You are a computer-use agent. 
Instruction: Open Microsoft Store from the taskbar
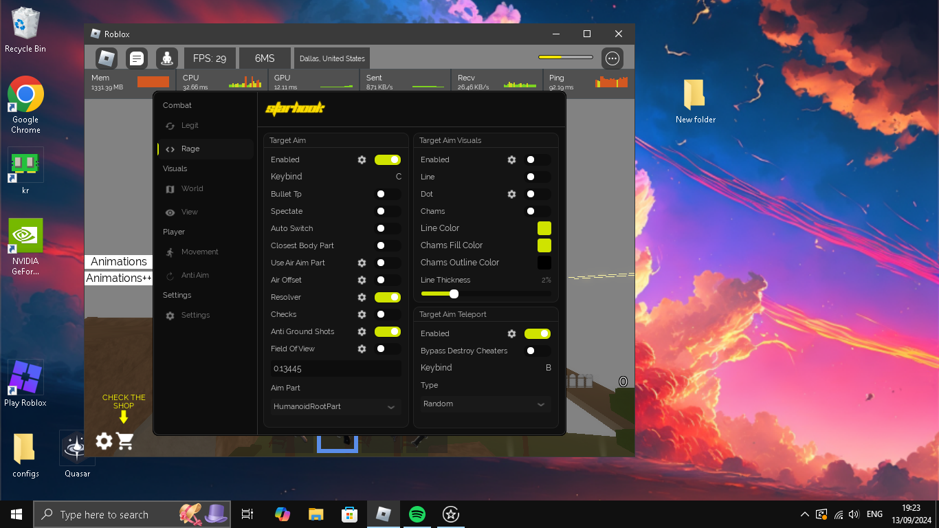pyautogui.click(x=349, y=514)
